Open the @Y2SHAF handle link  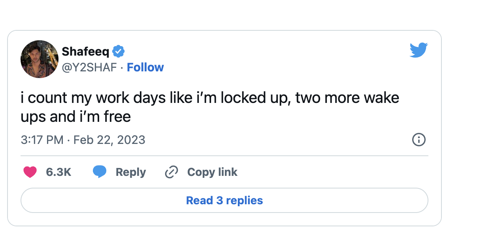point(89,67)
